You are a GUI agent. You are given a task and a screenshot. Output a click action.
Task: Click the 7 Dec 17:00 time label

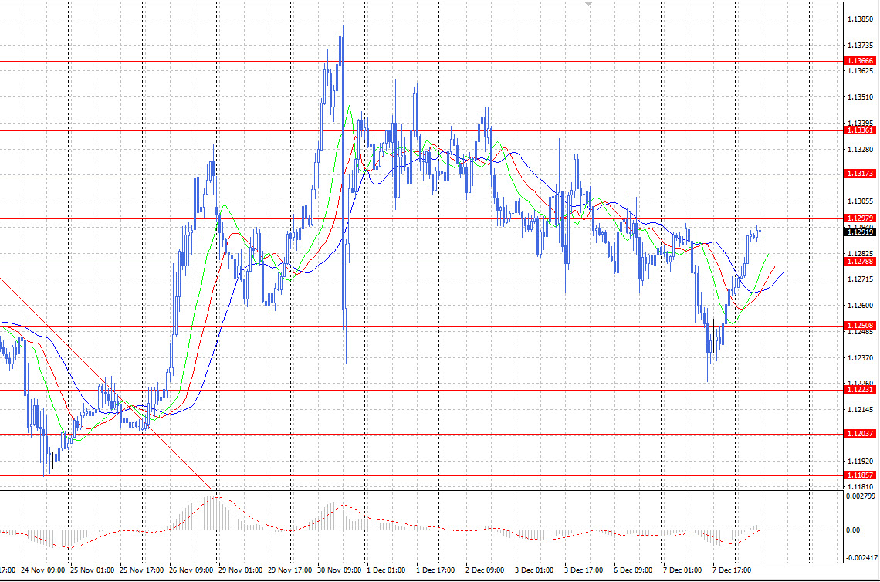tap(732, 570)
